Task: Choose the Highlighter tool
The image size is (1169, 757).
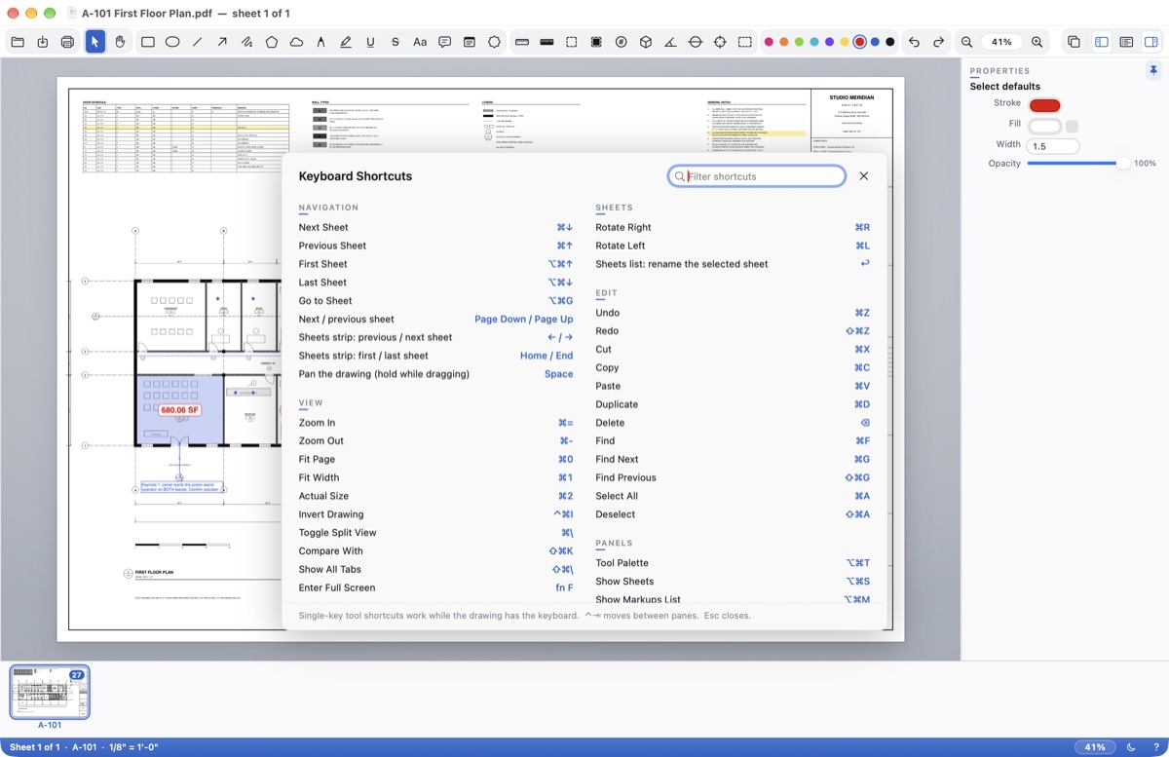Action: click(x=346, y=42)
